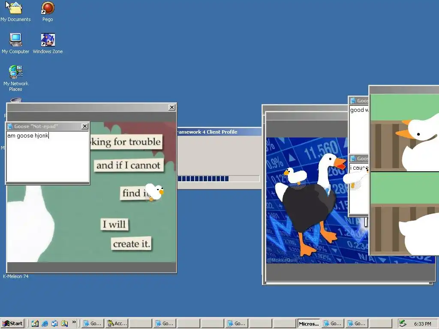Click the "king for trouble" note
Viewport: 439px width, 329px height.
(126, 142)
